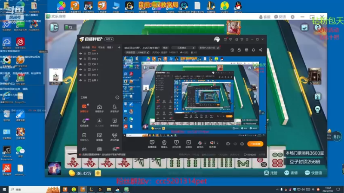Screen dimensions: 344x193
Task: Select the 文本 5 layer row
Action: (x=99, y=75)
